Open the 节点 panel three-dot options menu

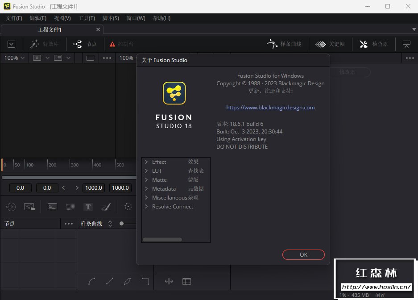tap(69, 224)
